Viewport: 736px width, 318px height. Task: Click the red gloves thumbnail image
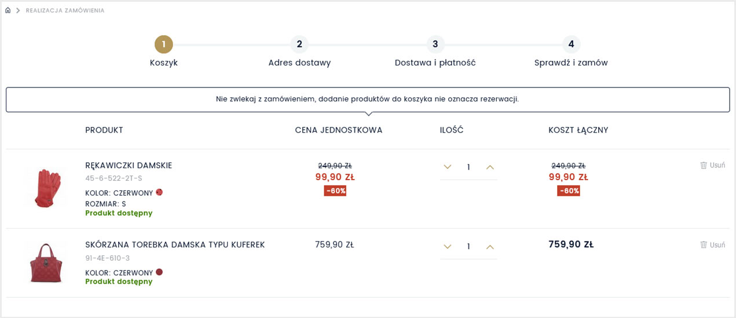46,188
